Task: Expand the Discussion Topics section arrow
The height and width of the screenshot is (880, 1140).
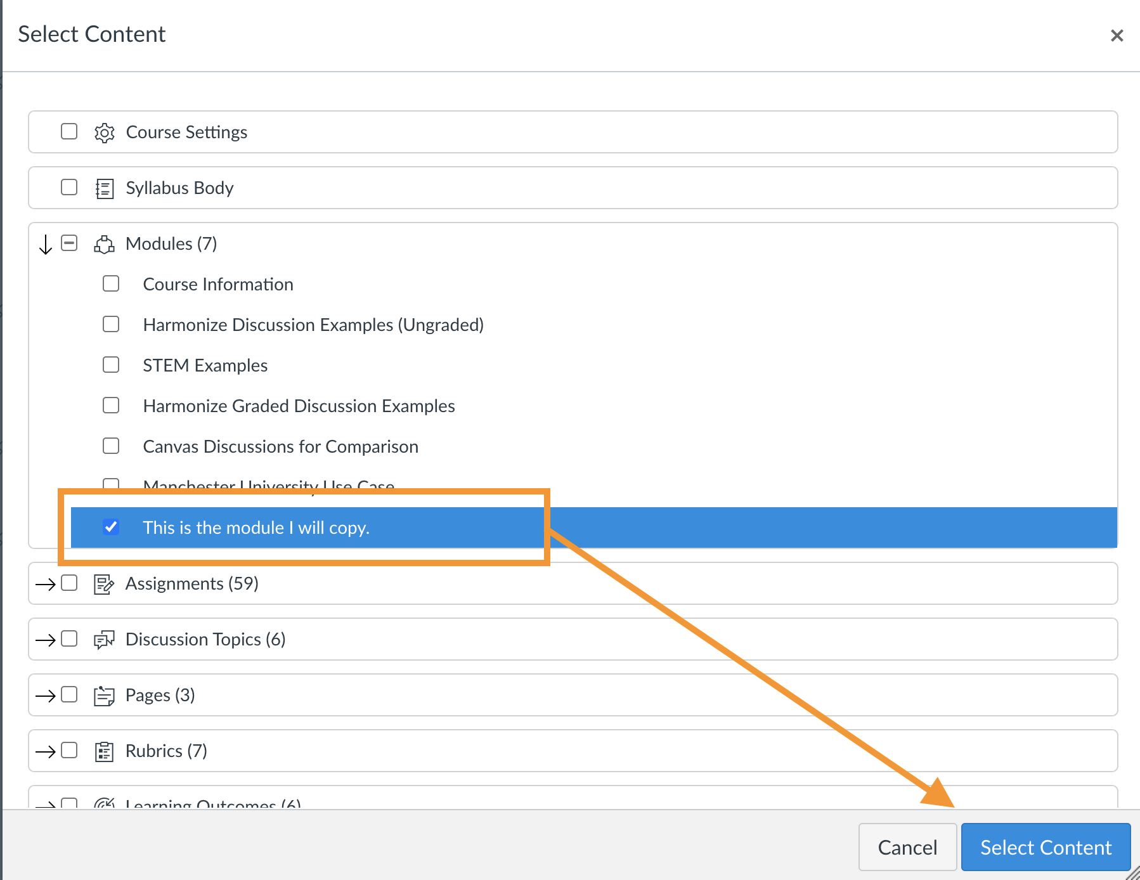Action: click(46, 640)
